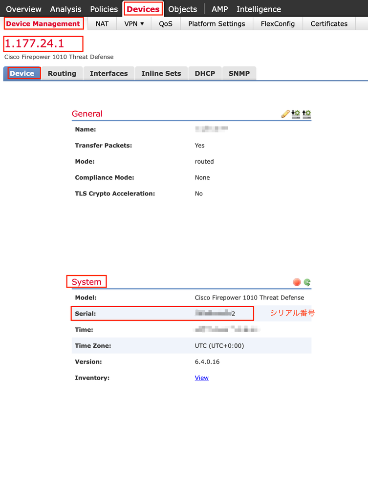Click the TLS Crypto Acceleration value No
Viewport: 368px width, 488px height.
tap(198, 193)
